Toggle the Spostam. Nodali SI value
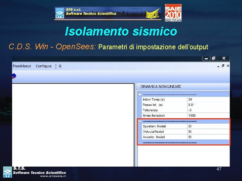242x181 pixels. [208, 126]
